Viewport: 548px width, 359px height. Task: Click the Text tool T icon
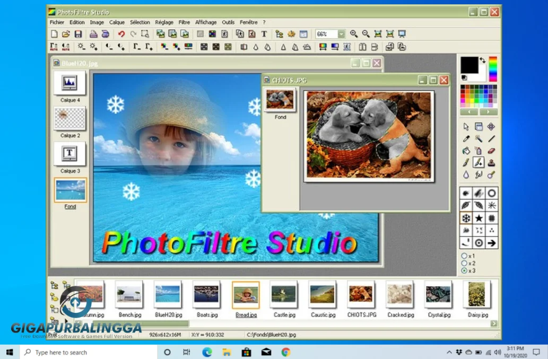(264, 34)
